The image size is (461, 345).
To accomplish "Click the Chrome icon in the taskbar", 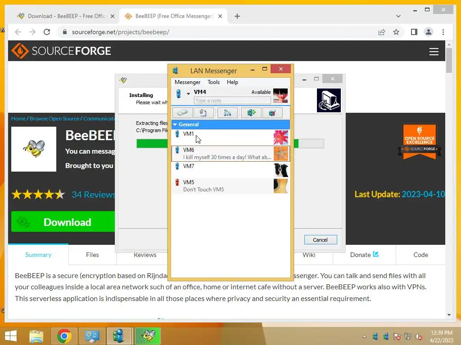I will point(64,336).
